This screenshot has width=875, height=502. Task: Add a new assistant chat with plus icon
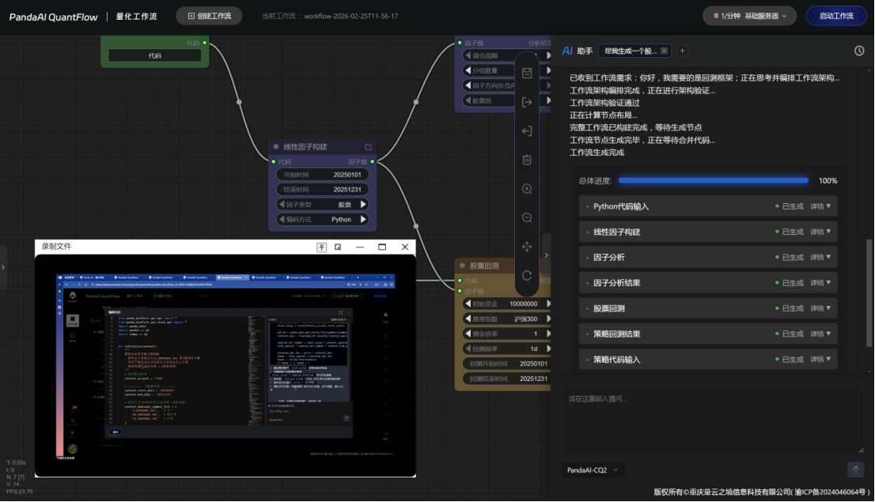pyautogui.click(x=682, y=51)
